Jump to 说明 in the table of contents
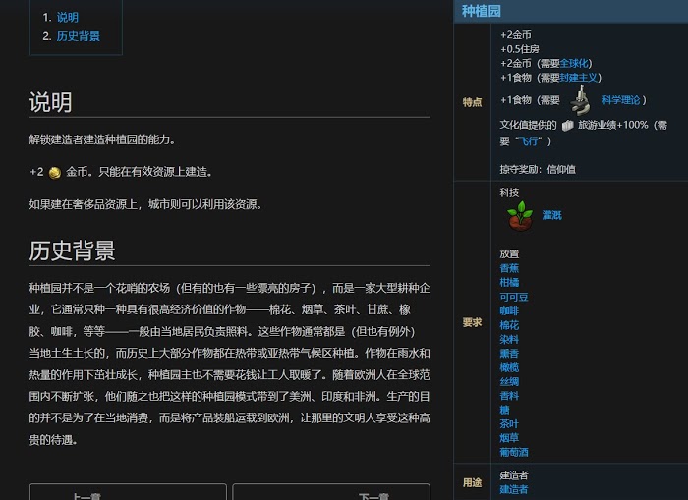 click(x=67, y=17)
